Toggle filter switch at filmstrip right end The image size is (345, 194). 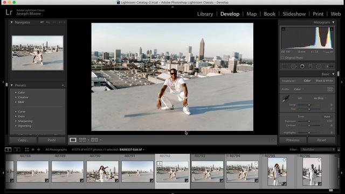point(339,150)
